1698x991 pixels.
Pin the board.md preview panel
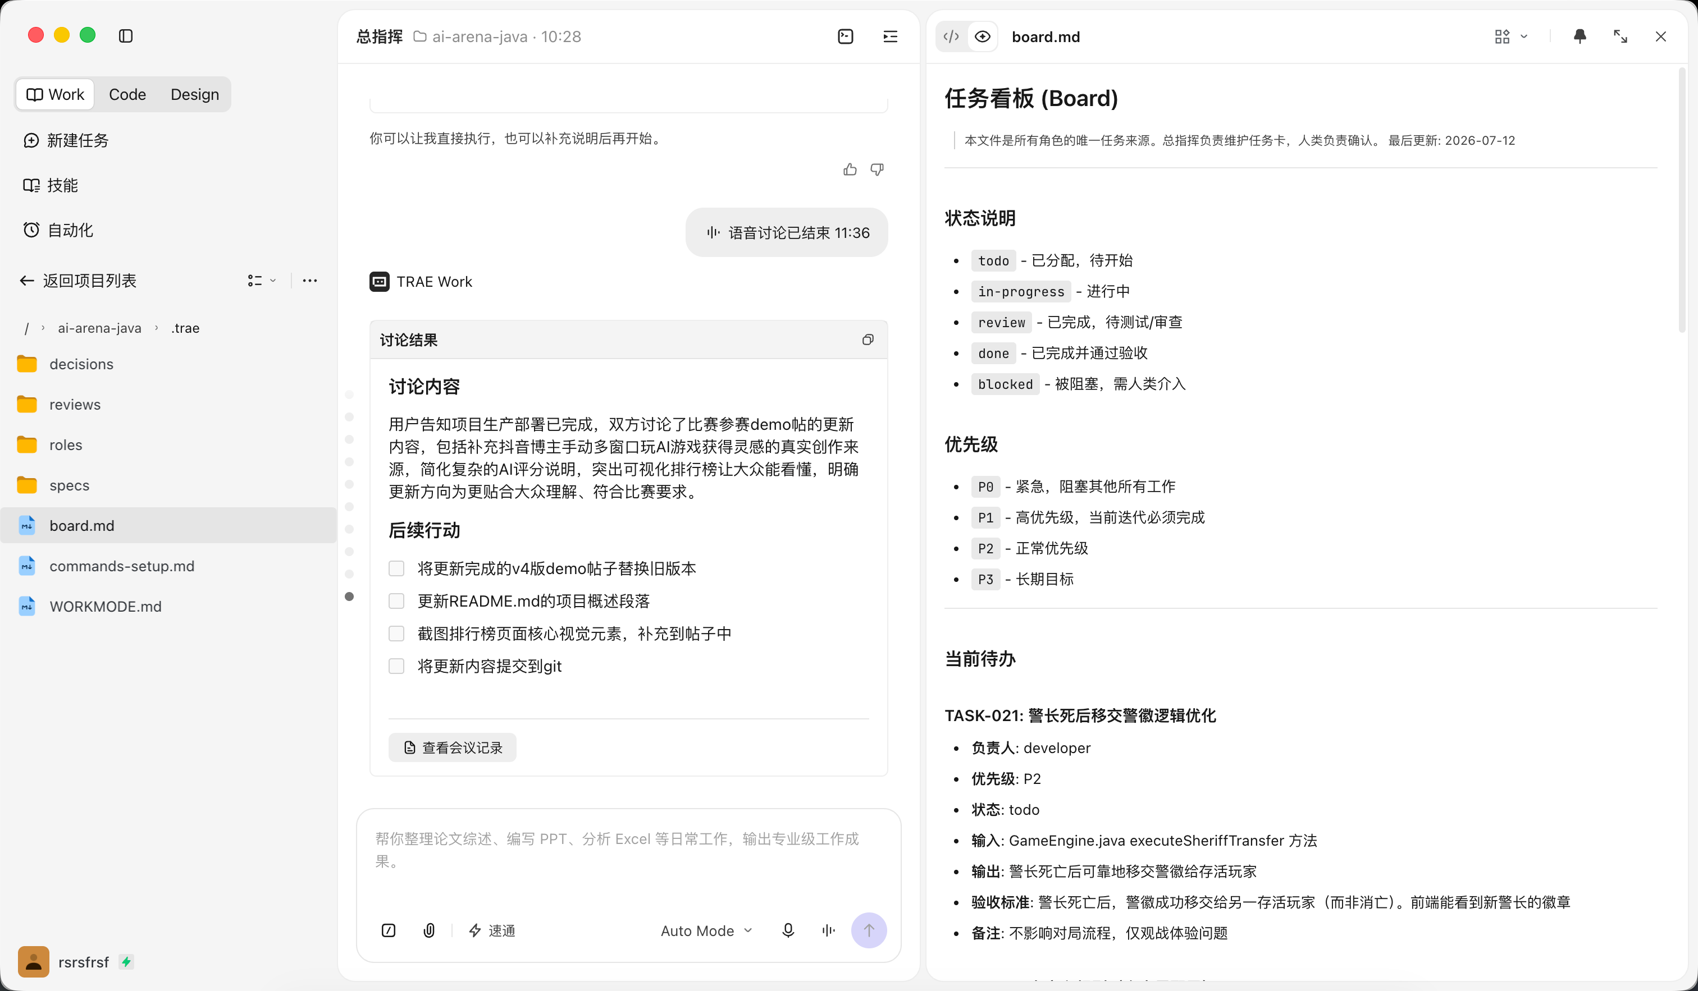(1580, 36)
